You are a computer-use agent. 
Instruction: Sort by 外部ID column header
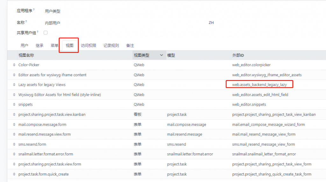click(x=238, y=55)
